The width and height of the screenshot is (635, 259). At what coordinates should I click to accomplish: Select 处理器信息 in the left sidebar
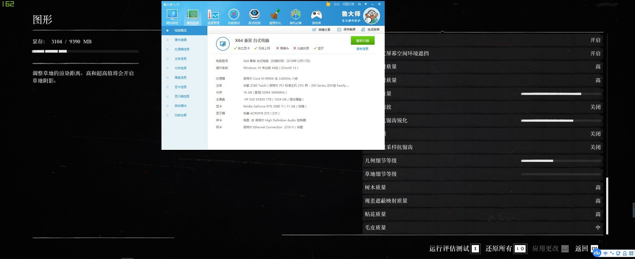[182, 49]
